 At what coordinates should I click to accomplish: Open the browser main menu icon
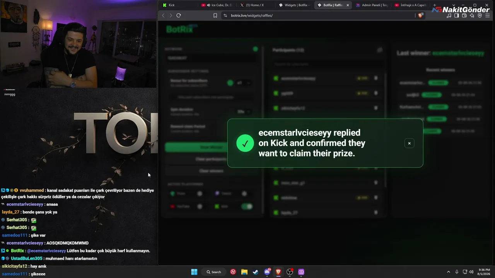coord(488,15)
